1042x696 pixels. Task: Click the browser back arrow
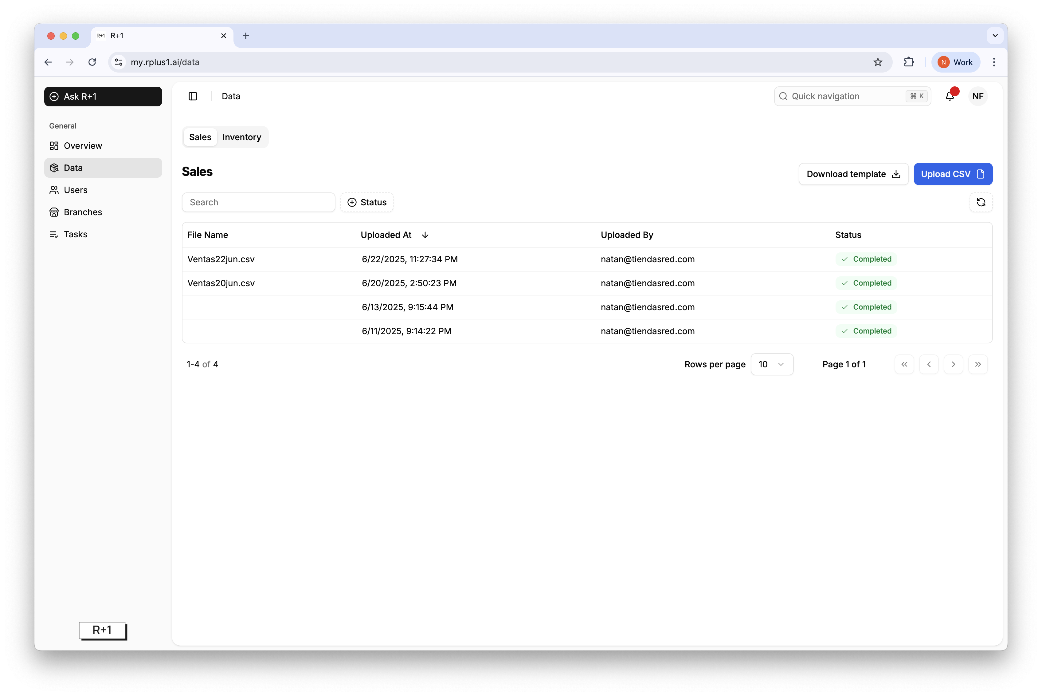point(48,62)
